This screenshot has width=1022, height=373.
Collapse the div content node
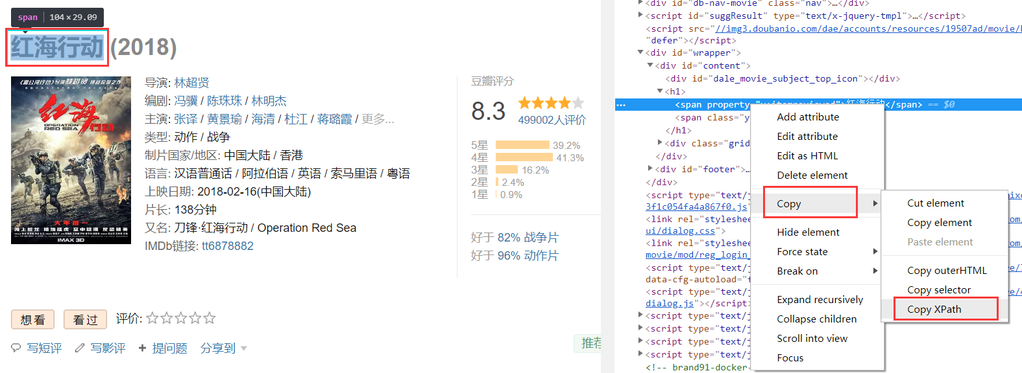tap(650, 65)
